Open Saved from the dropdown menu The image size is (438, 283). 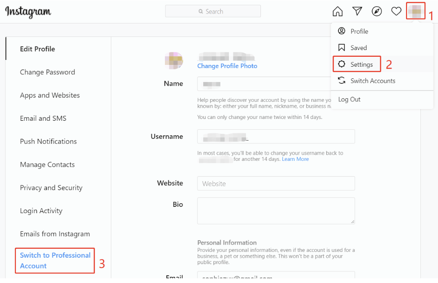point(359,48)
